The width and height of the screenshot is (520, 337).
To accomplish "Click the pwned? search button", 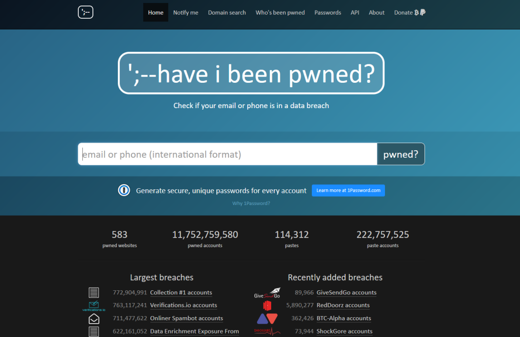I will pyautogui.click(x=401, y=154).
